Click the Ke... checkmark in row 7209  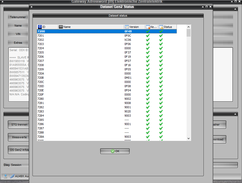pyautogui.click(x=148, y=69)
